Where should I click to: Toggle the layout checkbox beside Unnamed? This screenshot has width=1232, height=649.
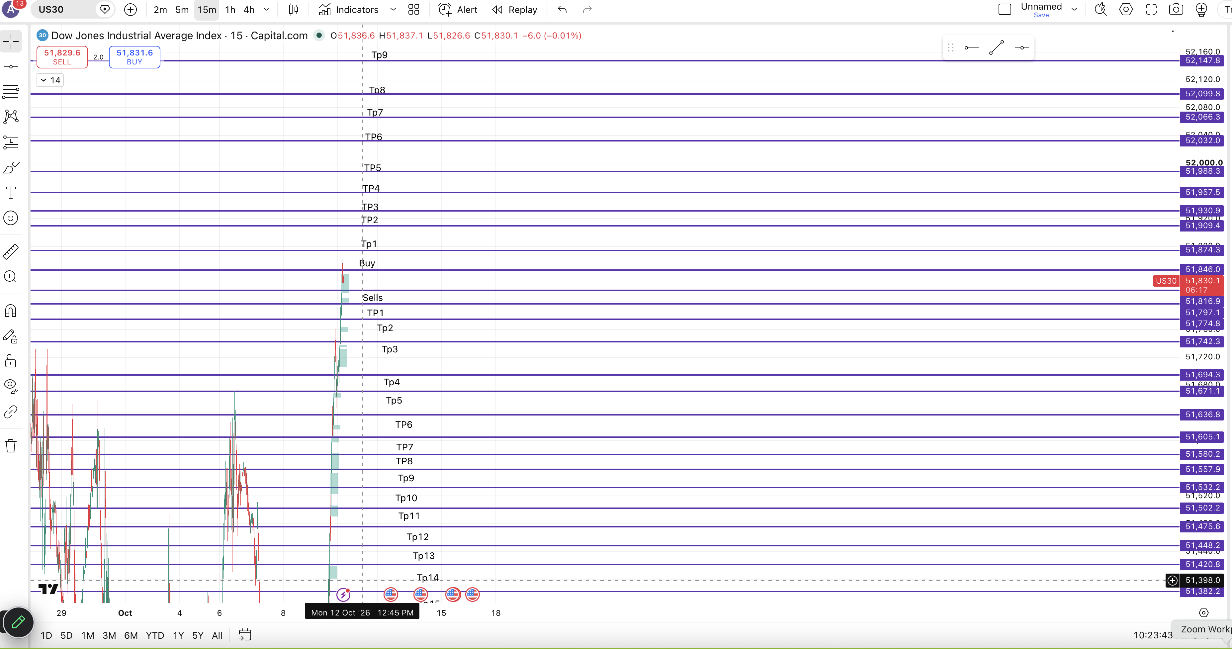[1005, 10]
